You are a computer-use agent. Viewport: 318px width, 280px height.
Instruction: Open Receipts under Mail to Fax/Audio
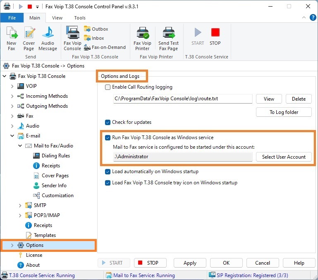(51, 166)
